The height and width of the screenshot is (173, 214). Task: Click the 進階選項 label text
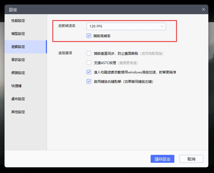tap(65, 53)
